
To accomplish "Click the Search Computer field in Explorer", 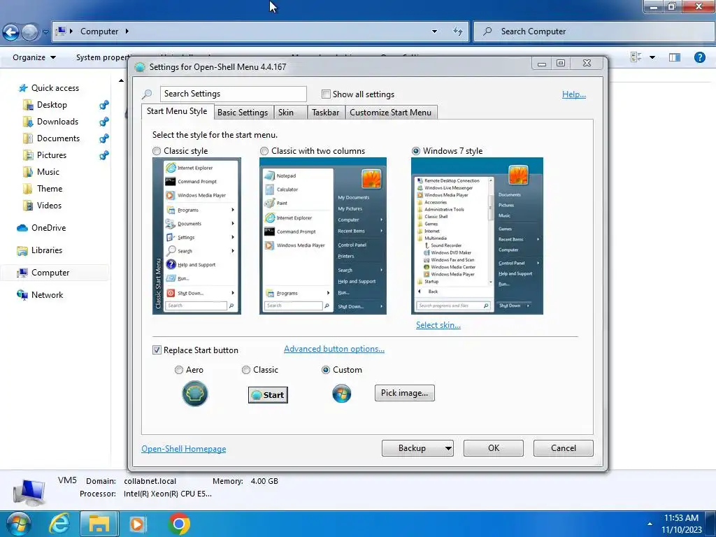I will pos(594,31).
